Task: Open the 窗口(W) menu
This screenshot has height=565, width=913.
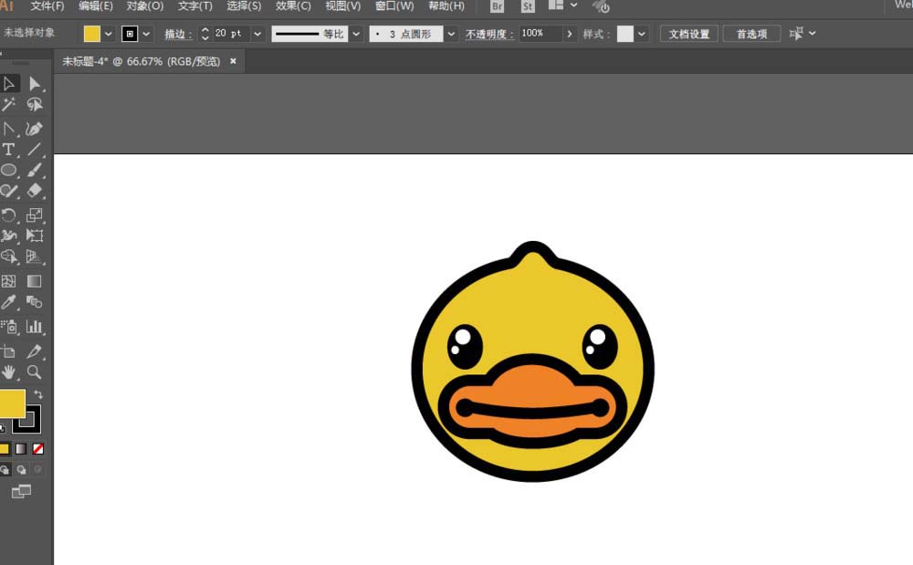Action: 393,6
